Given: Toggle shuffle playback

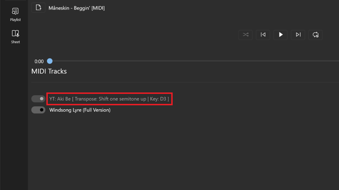Looking at the screenshot, I should tap(245, 35).
